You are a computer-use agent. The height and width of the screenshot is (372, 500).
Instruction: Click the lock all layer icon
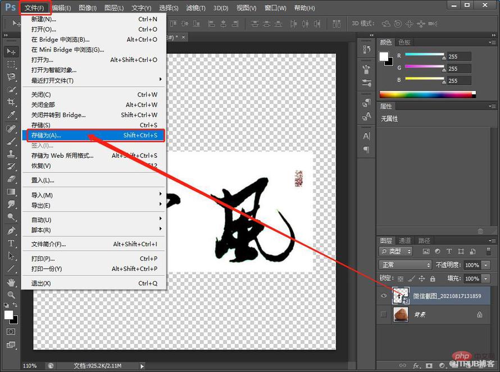[433, 279]
